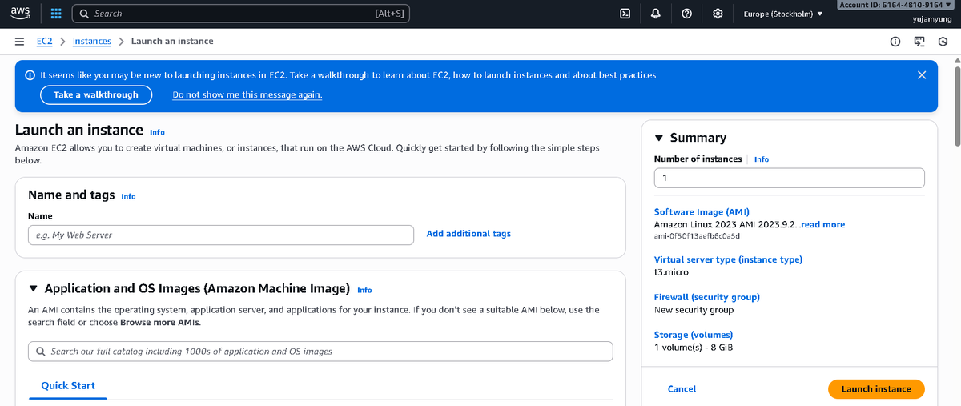Open the services grid menu
Image resolution: width=961 pixels, height=406 pixels.
55,14
